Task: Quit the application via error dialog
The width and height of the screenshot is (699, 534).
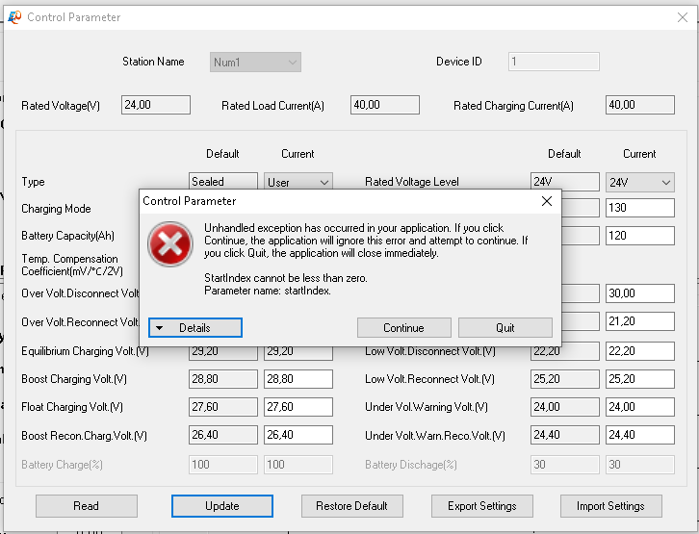Action: tap(505, 328)
